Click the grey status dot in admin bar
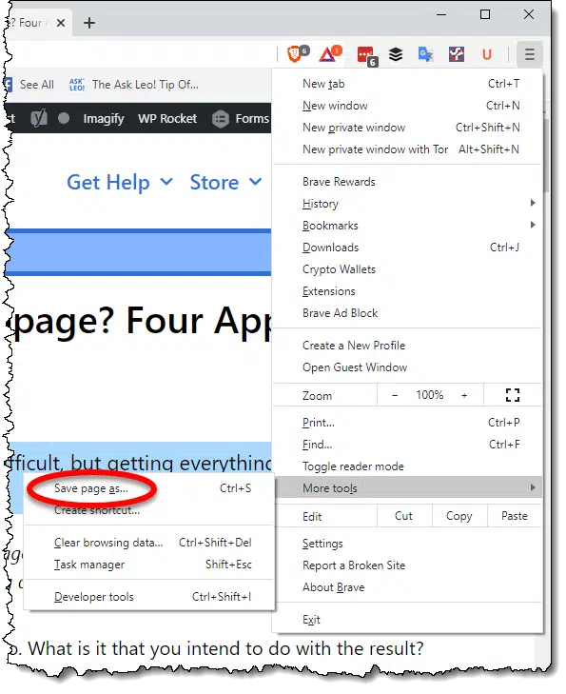Viewport: 566px width, 694px height. 64,118
